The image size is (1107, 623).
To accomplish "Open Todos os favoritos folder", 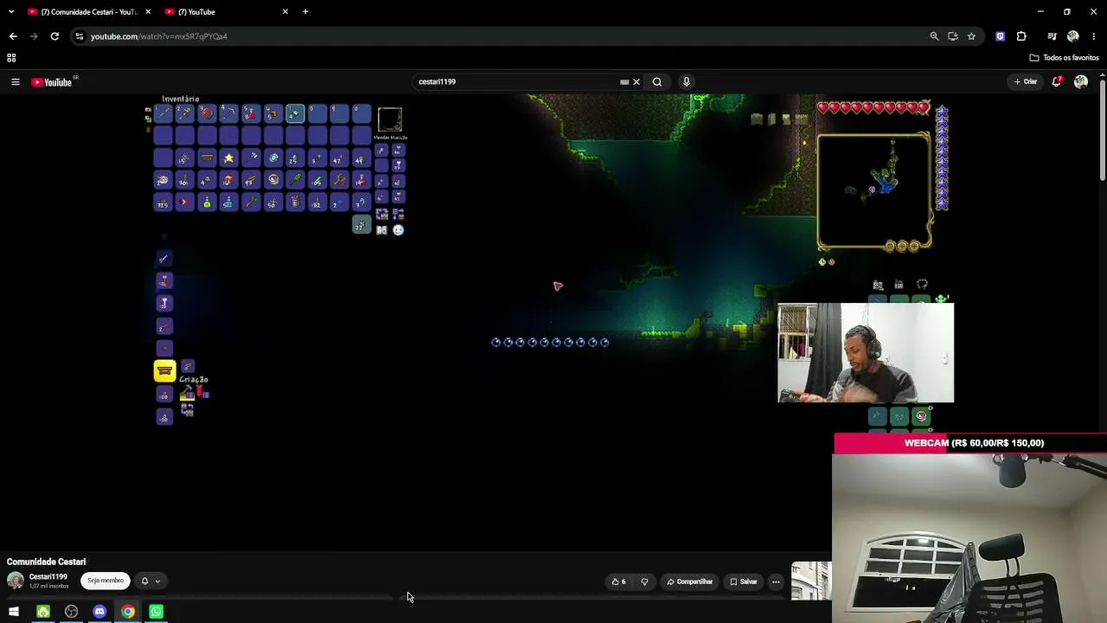I will point(1064,58).
